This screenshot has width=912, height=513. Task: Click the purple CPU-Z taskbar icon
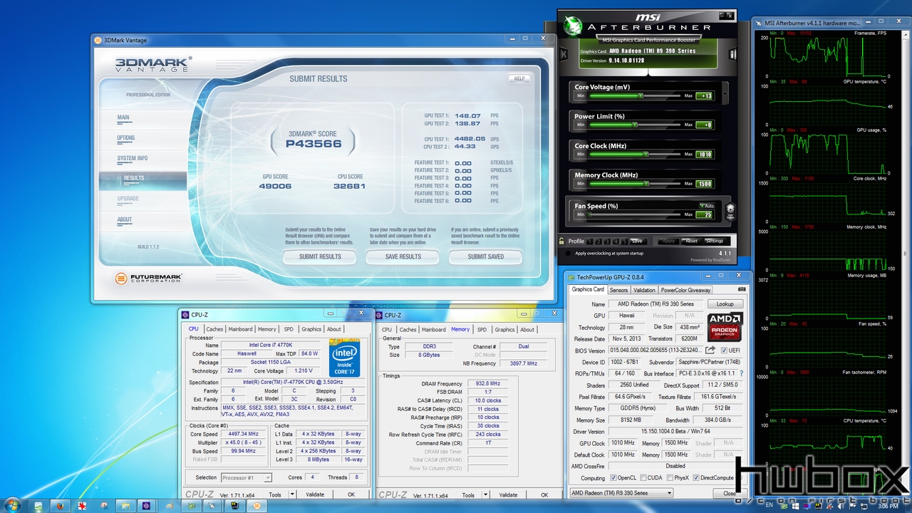(x=147, y=505)
